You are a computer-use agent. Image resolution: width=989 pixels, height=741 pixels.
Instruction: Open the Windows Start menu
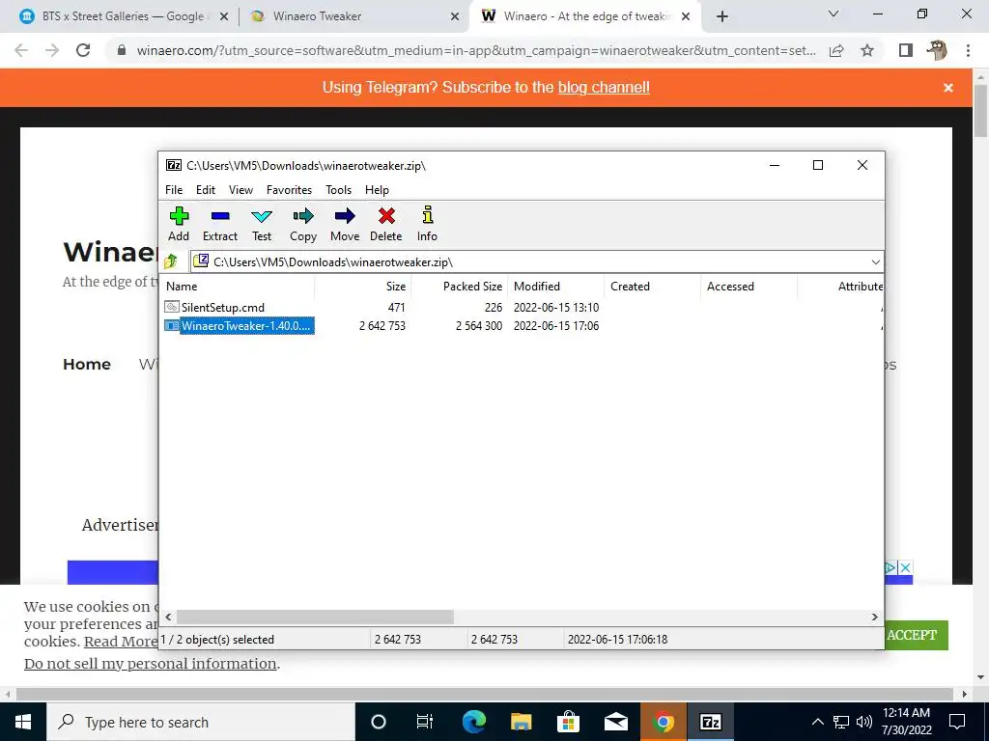23,722
